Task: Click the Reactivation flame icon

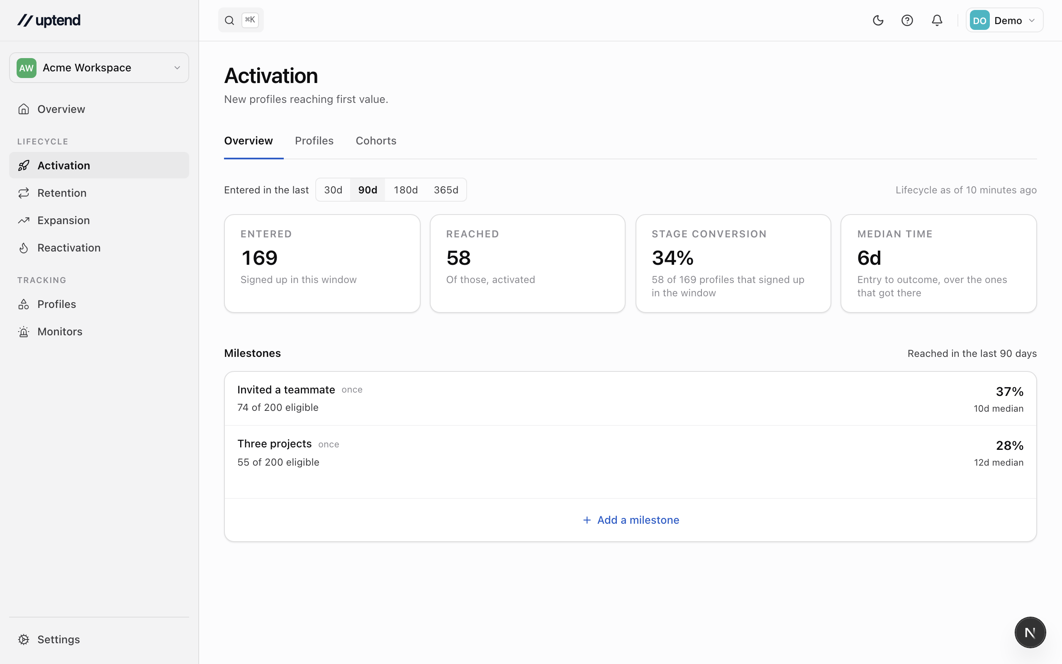Action: (24, 248)
